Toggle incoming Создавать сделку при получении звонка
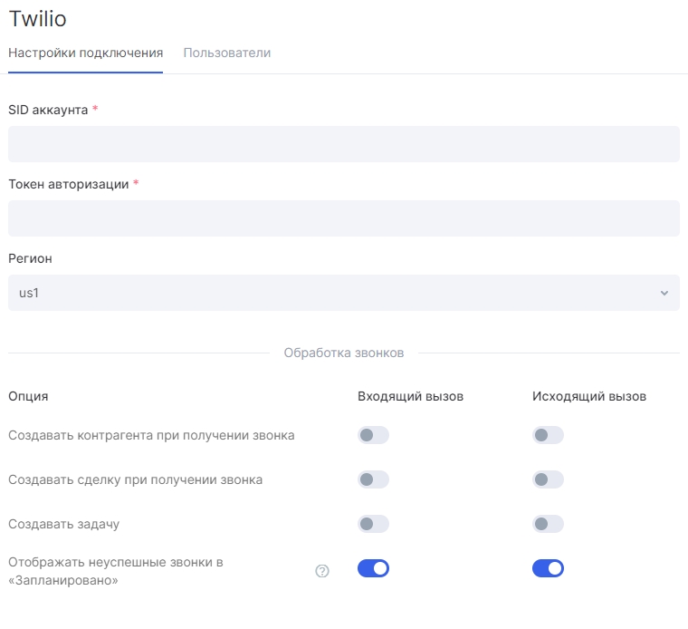The width and height of the screenshot is (688, 629). click(373, 479)
